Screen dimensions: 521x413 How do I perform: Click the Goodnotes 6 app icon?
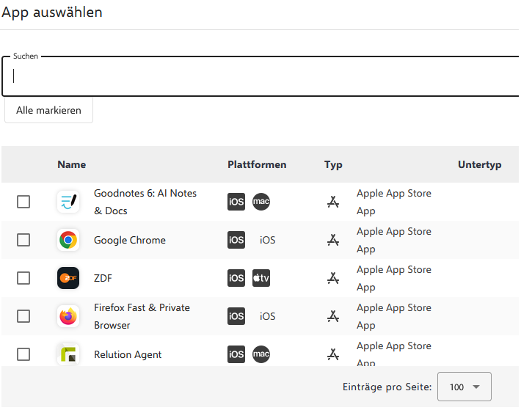pyautogui.click(x=68, y=202)
